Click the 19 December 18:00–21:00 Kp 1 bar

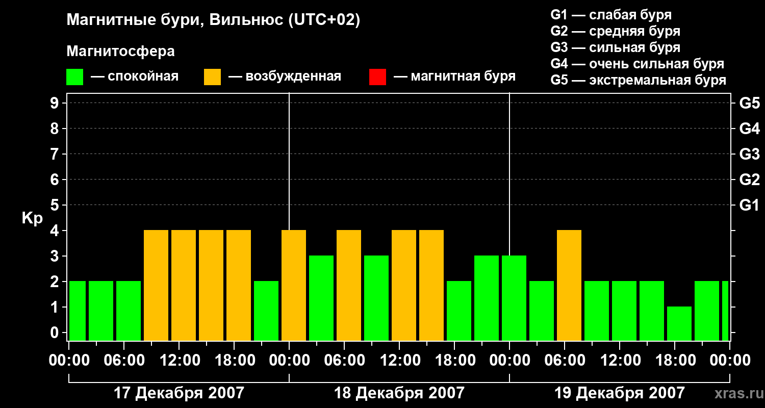(x=679, y=324)
